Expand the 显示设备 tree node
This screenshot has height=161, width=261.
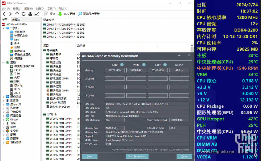pos(3,104)
